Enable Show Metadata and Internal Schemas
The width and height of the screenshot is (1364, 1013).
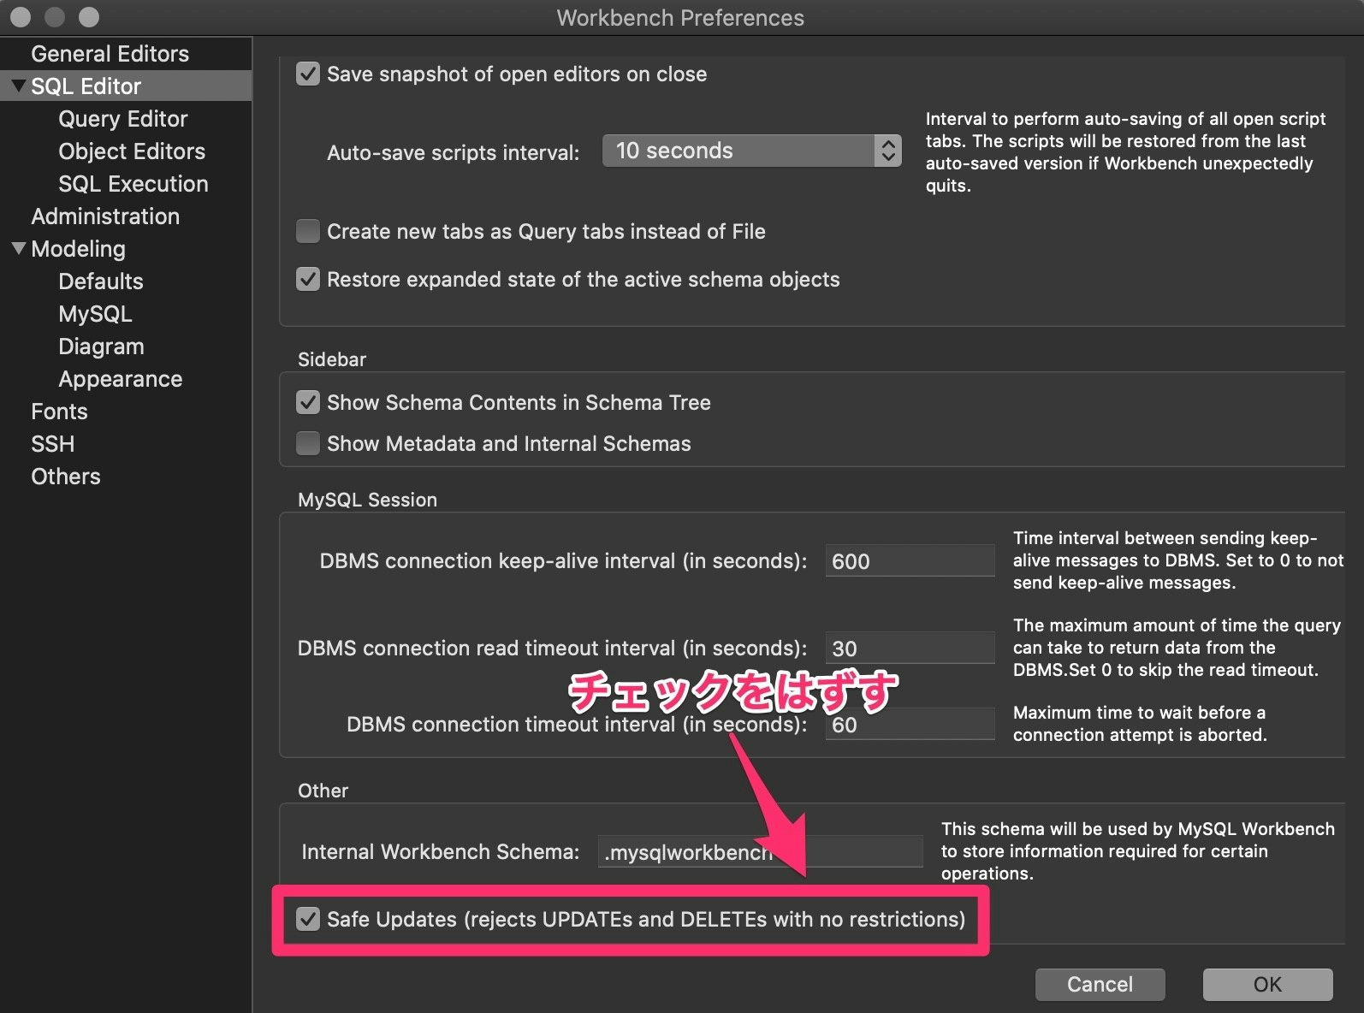pos(308,443)
